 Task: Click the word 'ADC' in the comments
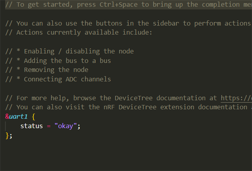[71, 79]
